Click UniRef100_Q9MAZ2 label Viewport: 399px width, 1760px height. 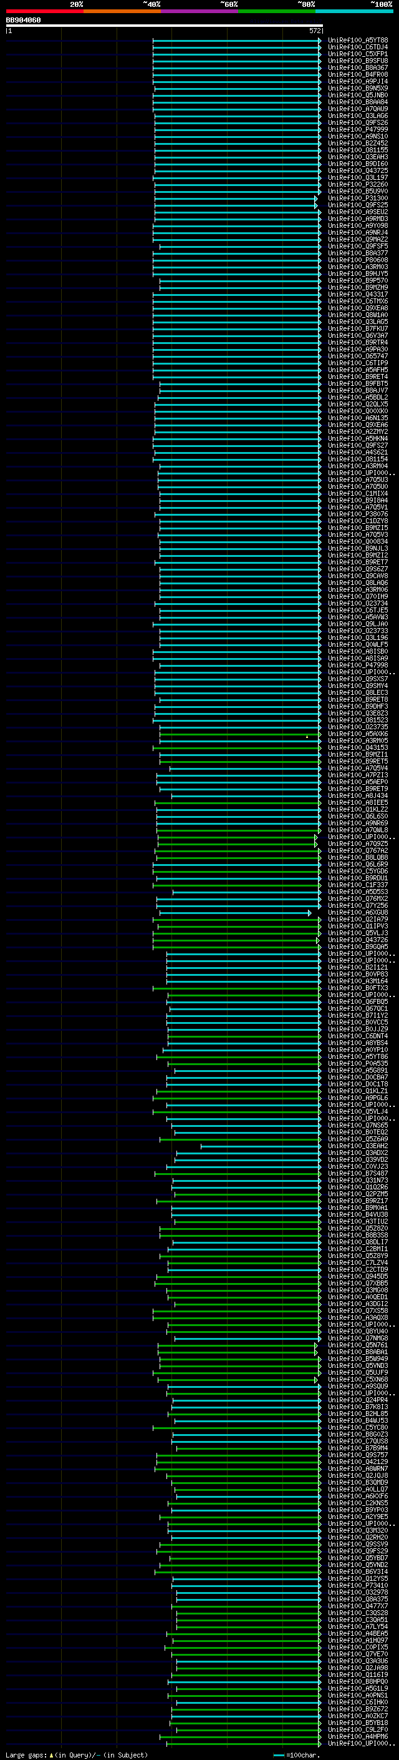click(358, 239)
